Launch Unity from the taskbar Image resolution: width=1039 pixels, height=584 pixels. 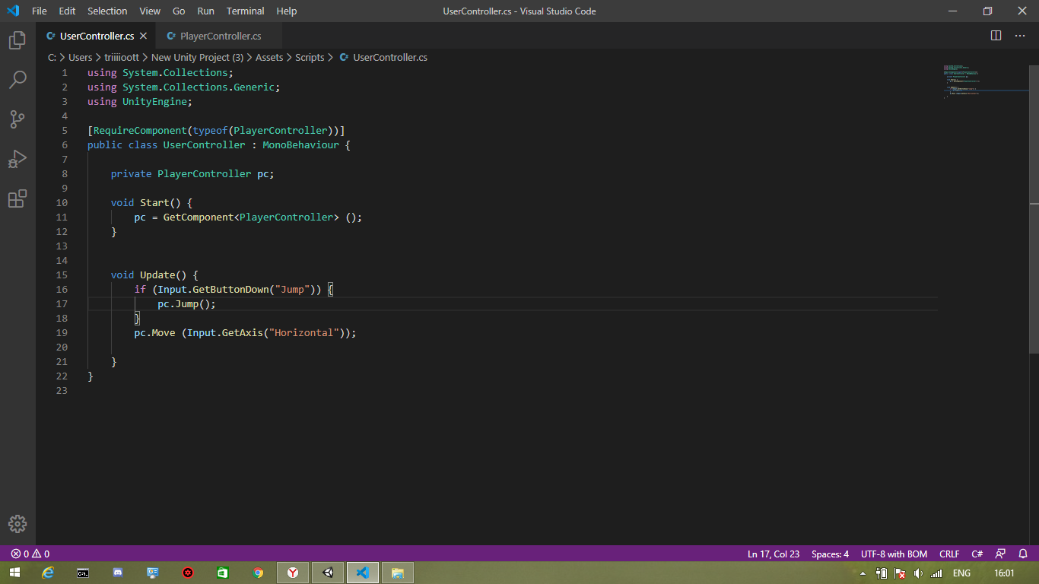pos(328,573)
